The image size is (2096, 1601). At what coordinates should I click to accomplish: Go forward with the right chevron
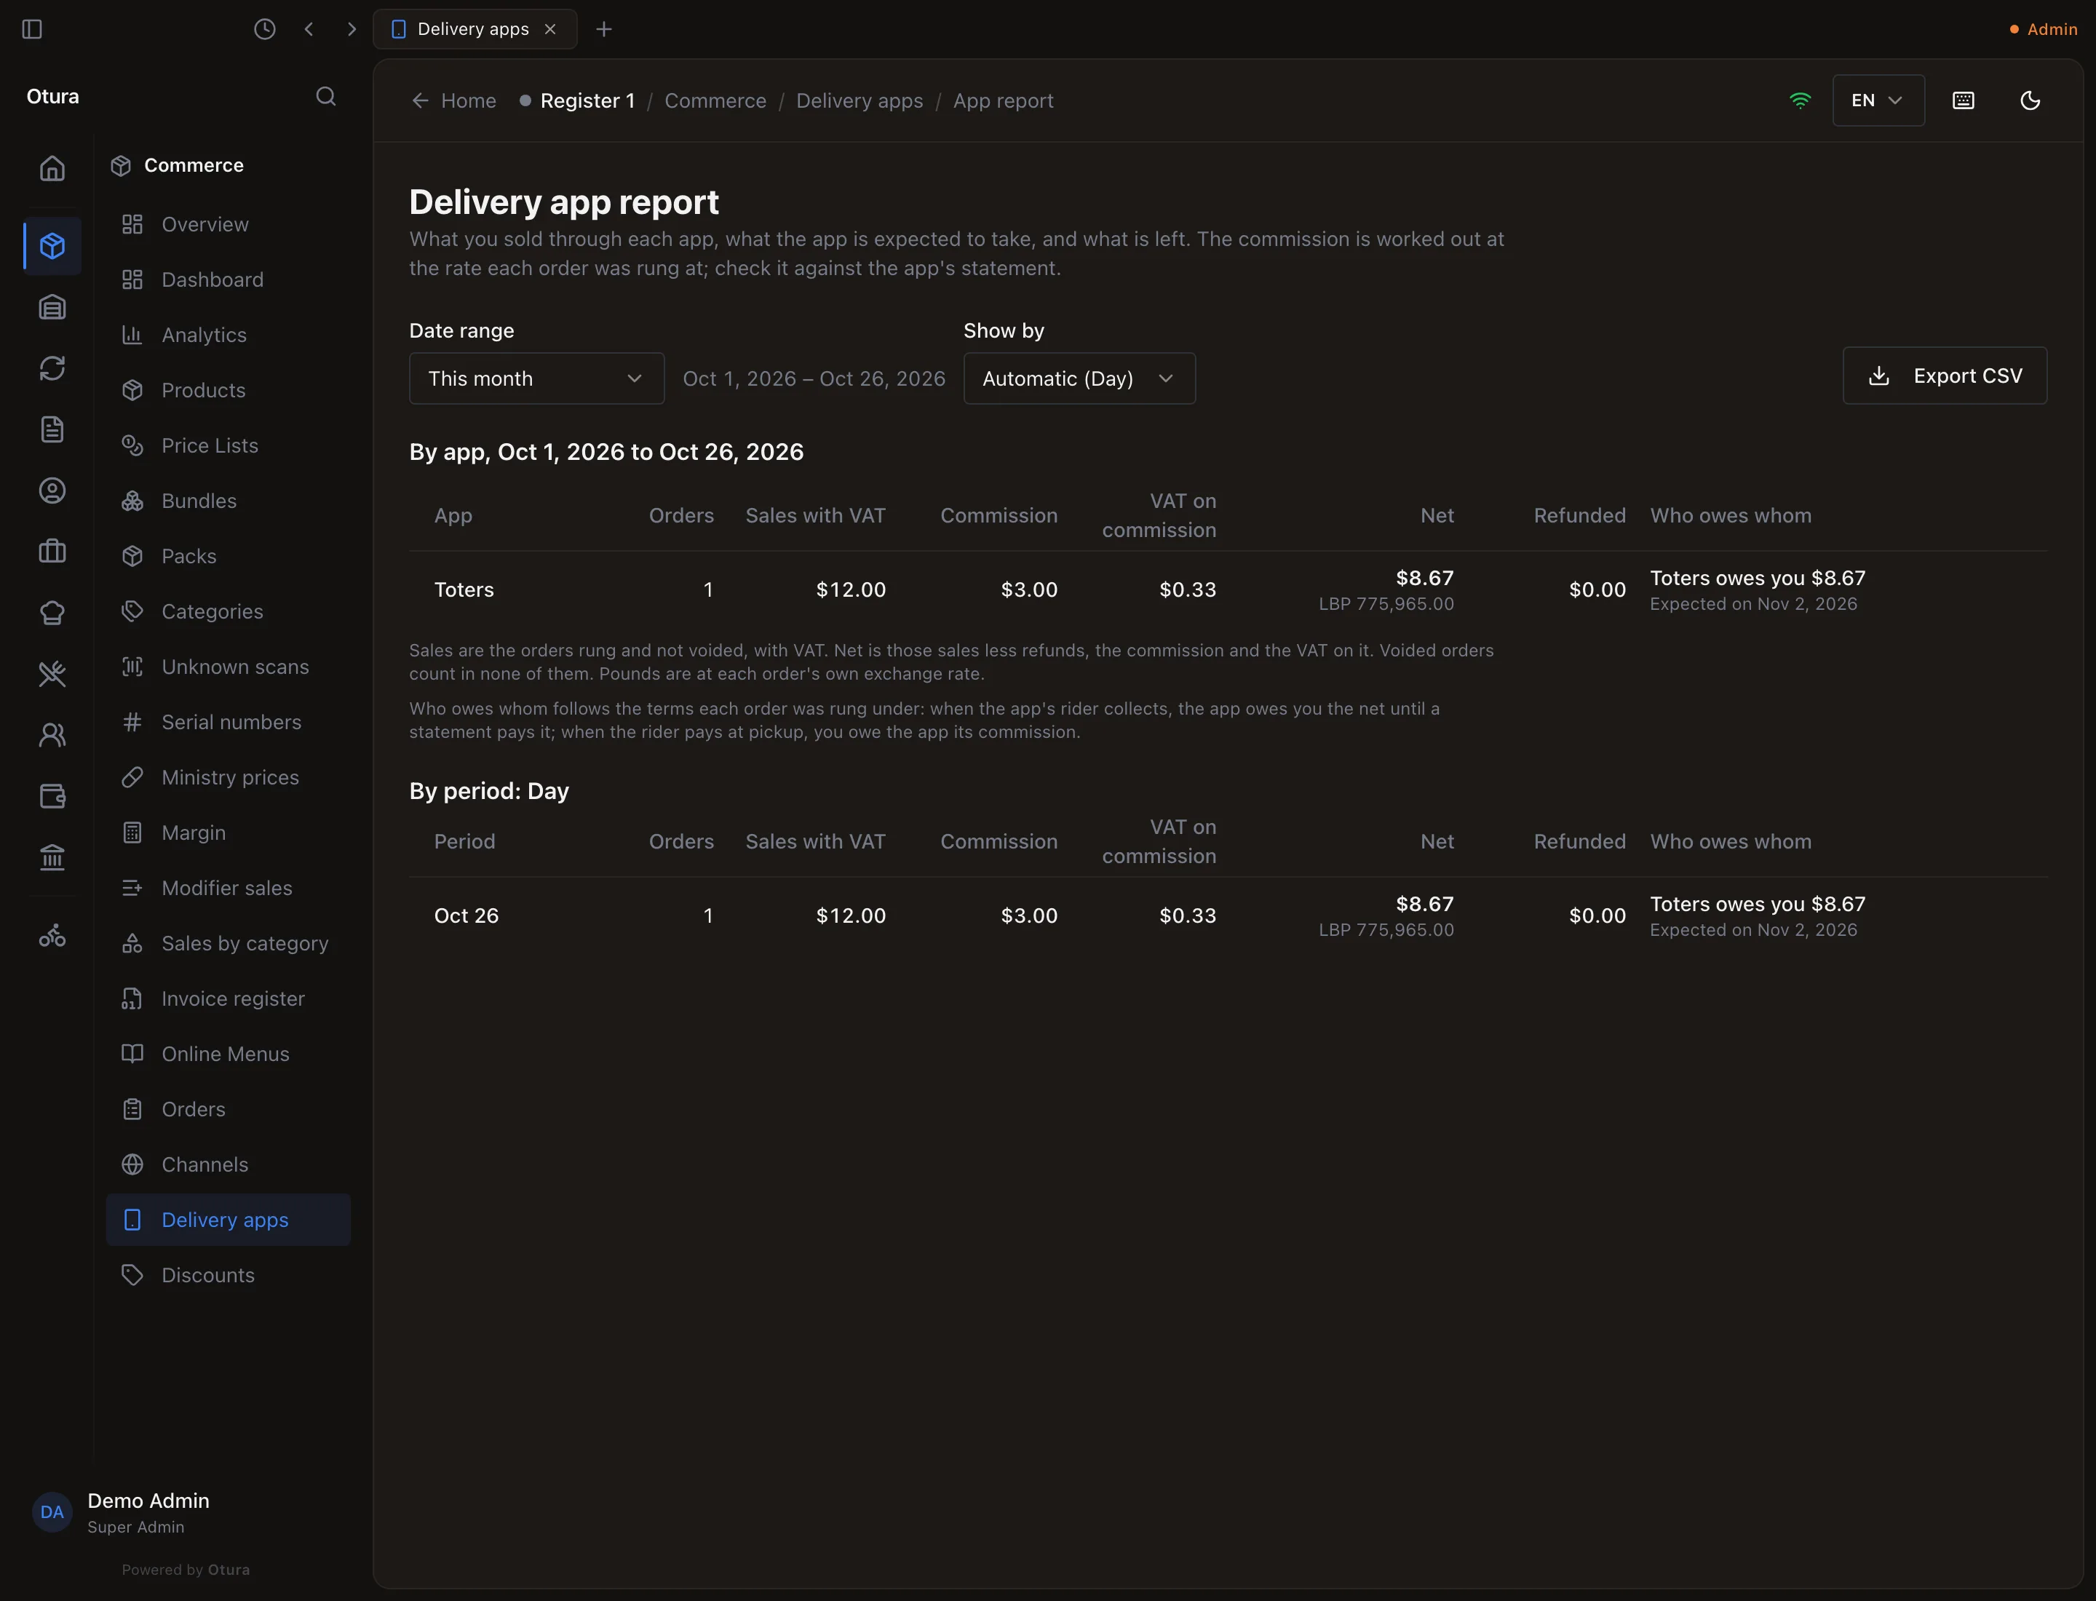352,28
